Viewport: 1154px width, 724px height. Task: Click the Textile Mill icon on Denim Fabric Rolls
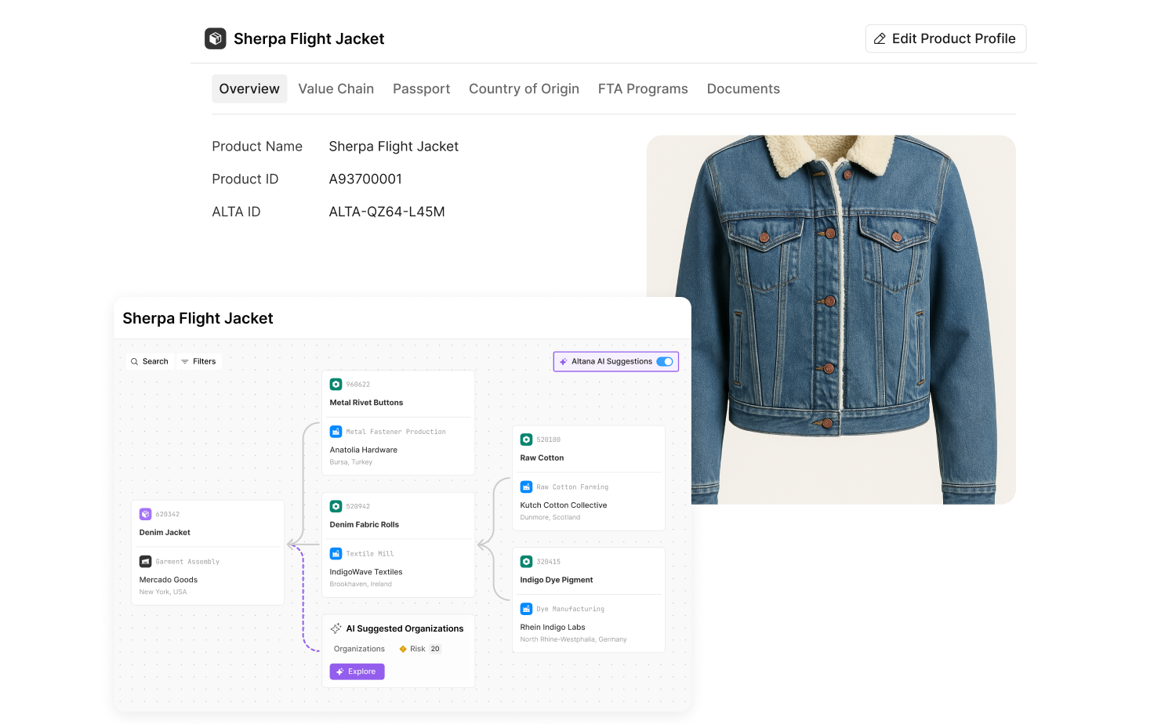click(336, 553)
